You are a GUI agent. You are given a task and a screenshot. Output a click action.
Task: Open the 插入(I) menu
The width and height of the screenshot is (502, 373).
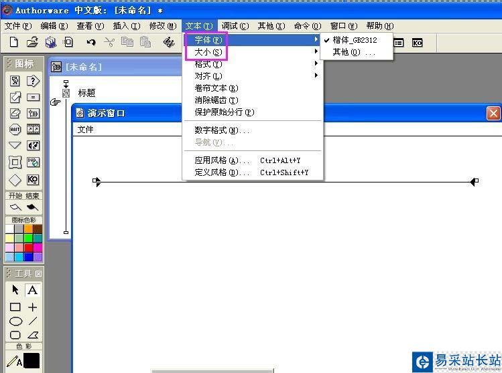127,26
